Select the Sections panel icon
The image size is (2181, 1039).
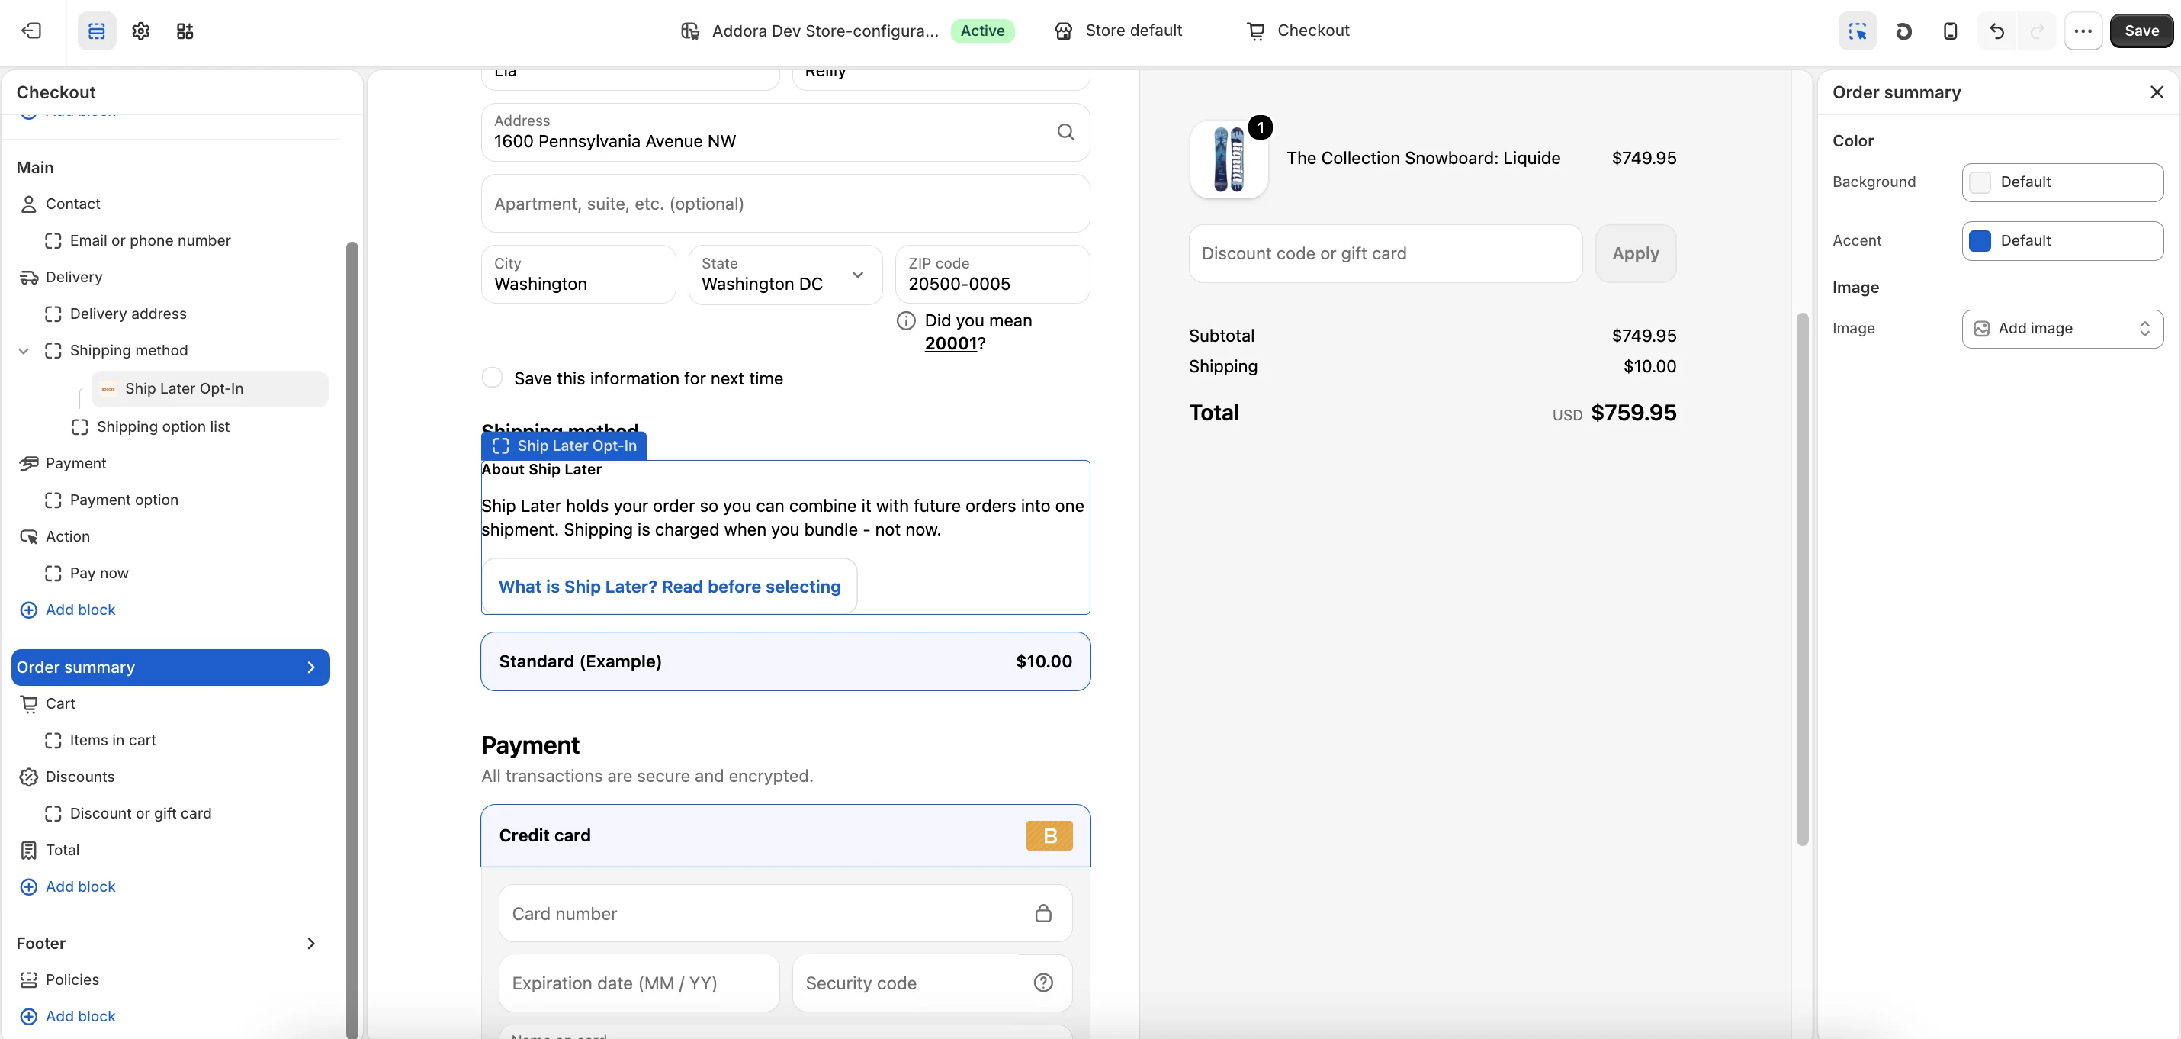pos(97,31)
